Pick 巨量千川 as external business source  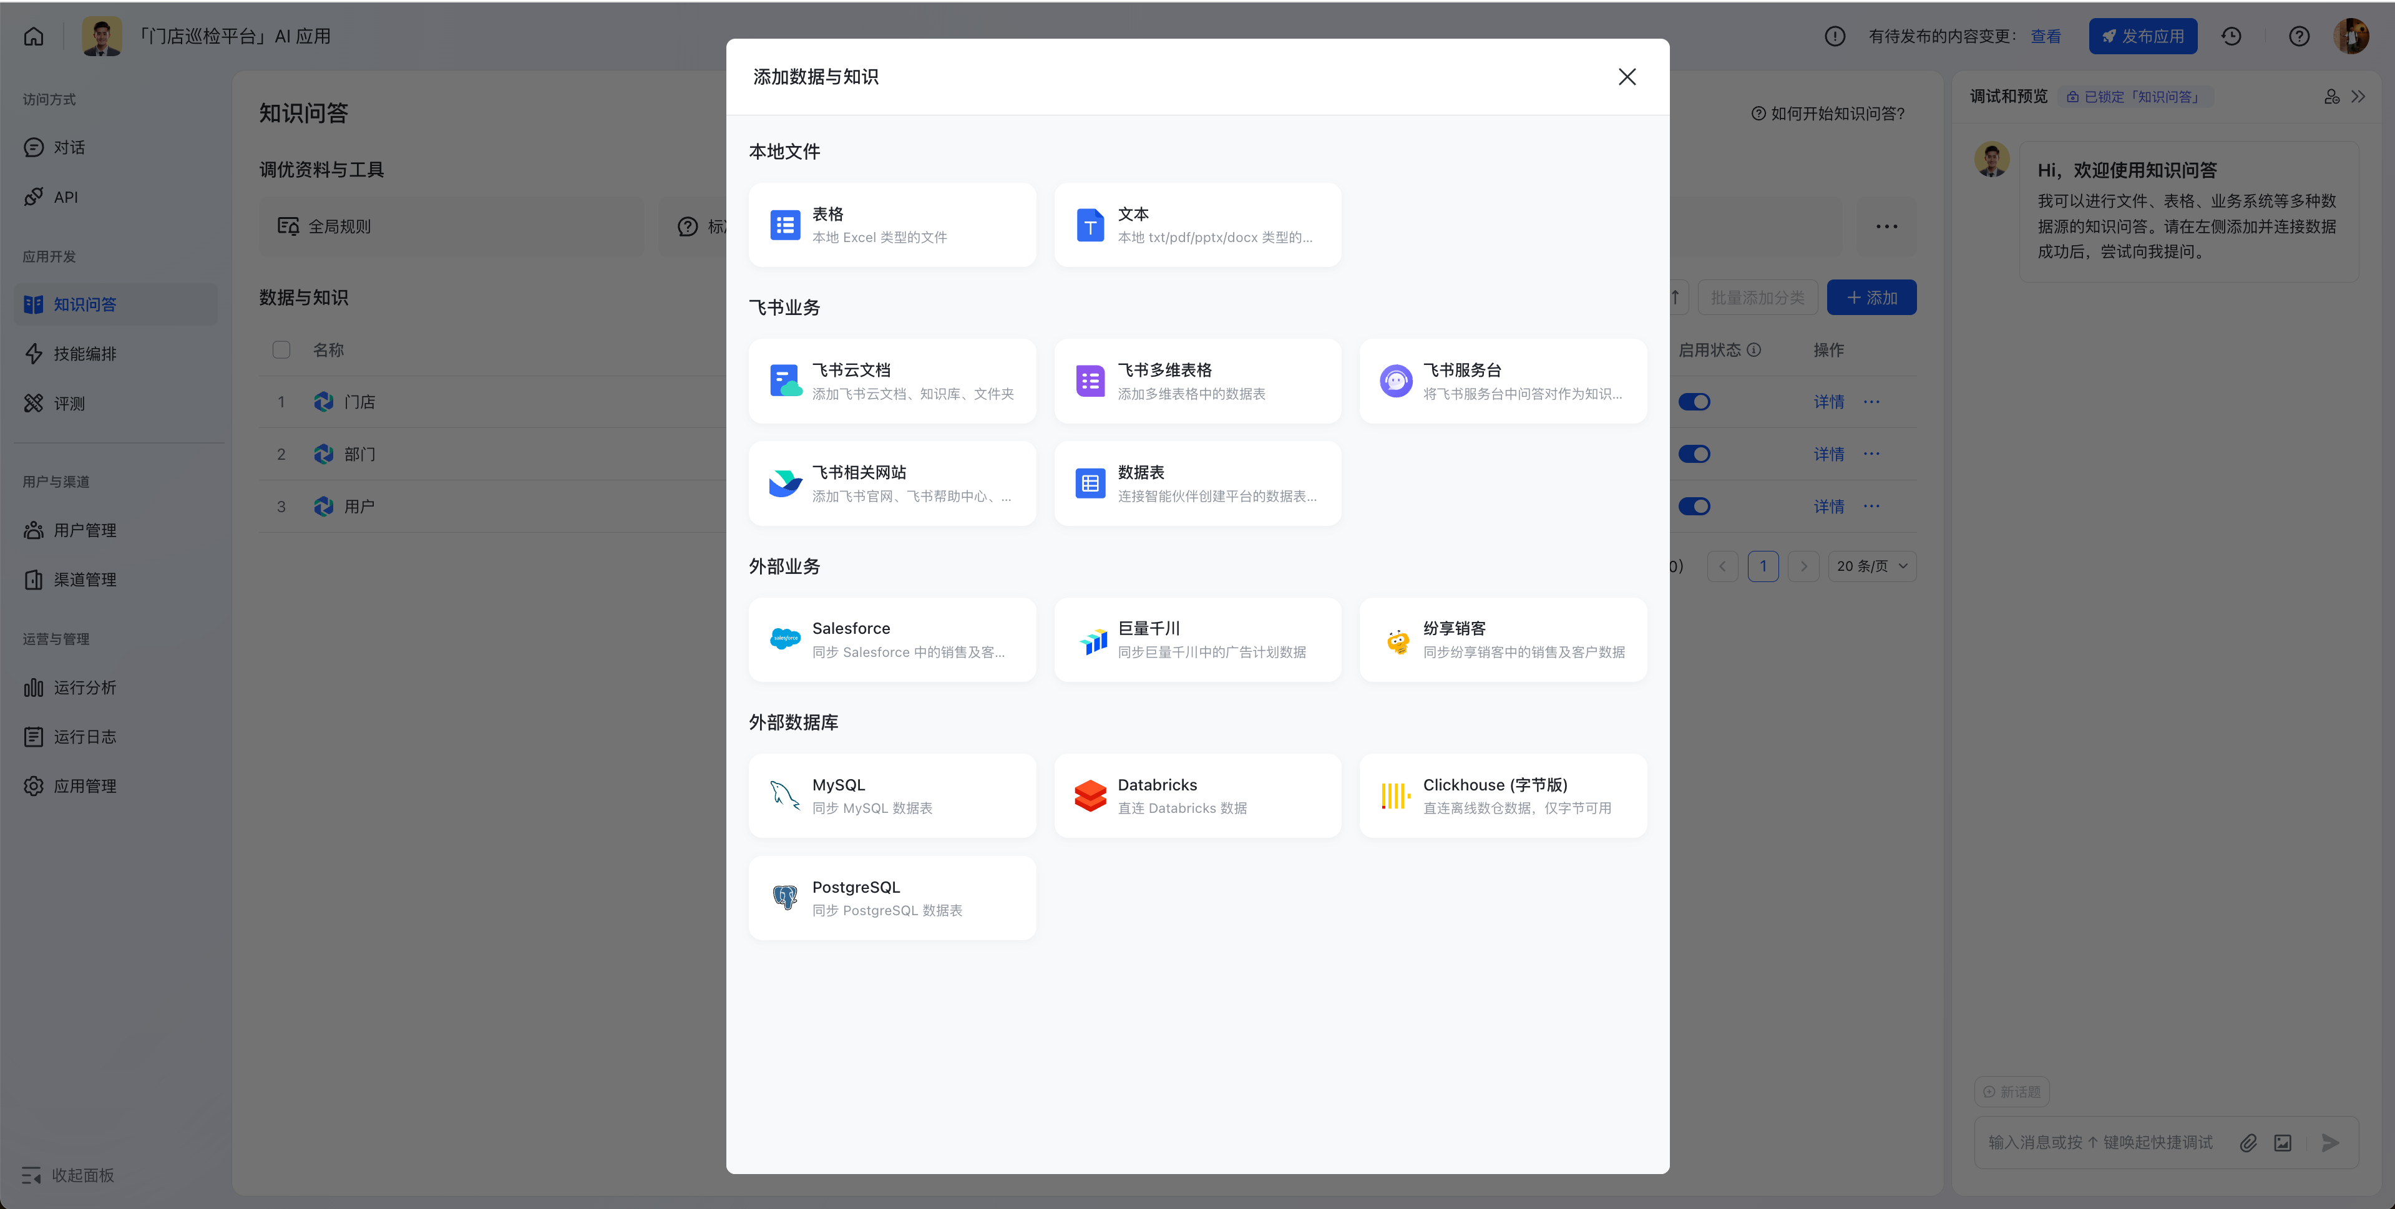[x=1197, y=639]
